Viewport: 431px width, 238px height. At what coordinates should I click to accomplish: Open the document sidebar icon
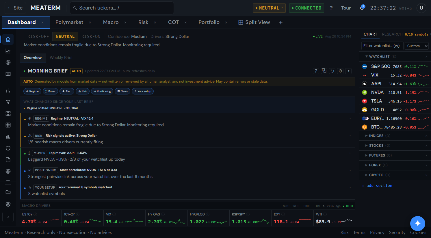[x=8, y=160]
